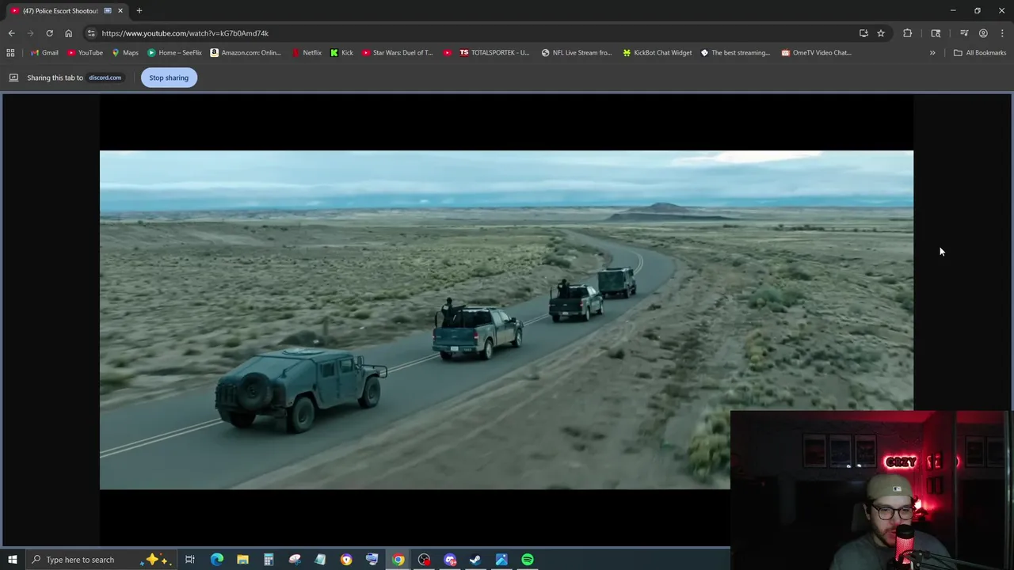Close the Police Escort Shootout tab
Screen dimensions: 1014x570
(120, 11)
